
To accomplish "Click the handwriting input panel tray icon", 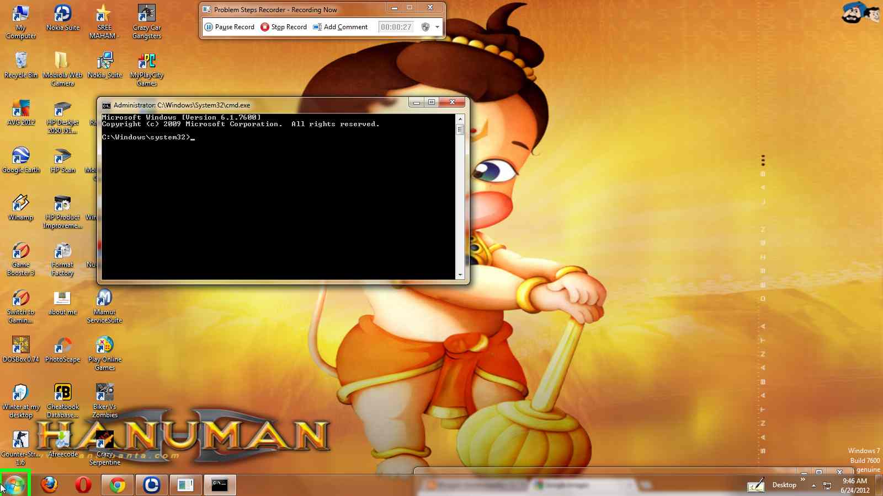I will 756,485.
